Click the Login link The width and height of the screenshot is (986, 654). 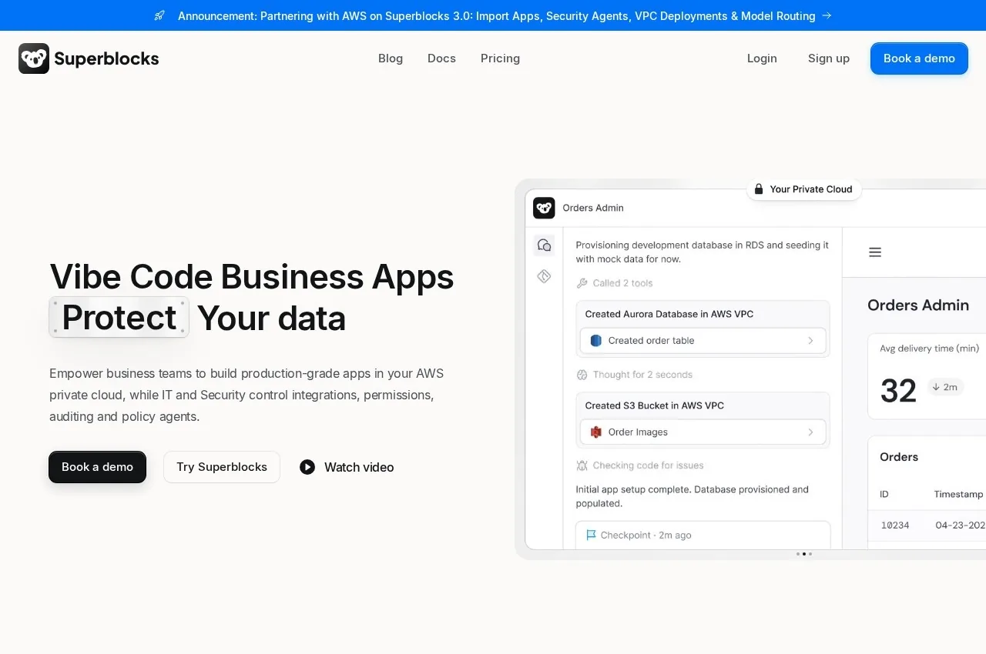click(762, 58)
